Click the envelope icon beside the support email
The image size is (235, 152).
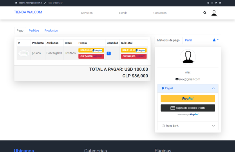16,3
